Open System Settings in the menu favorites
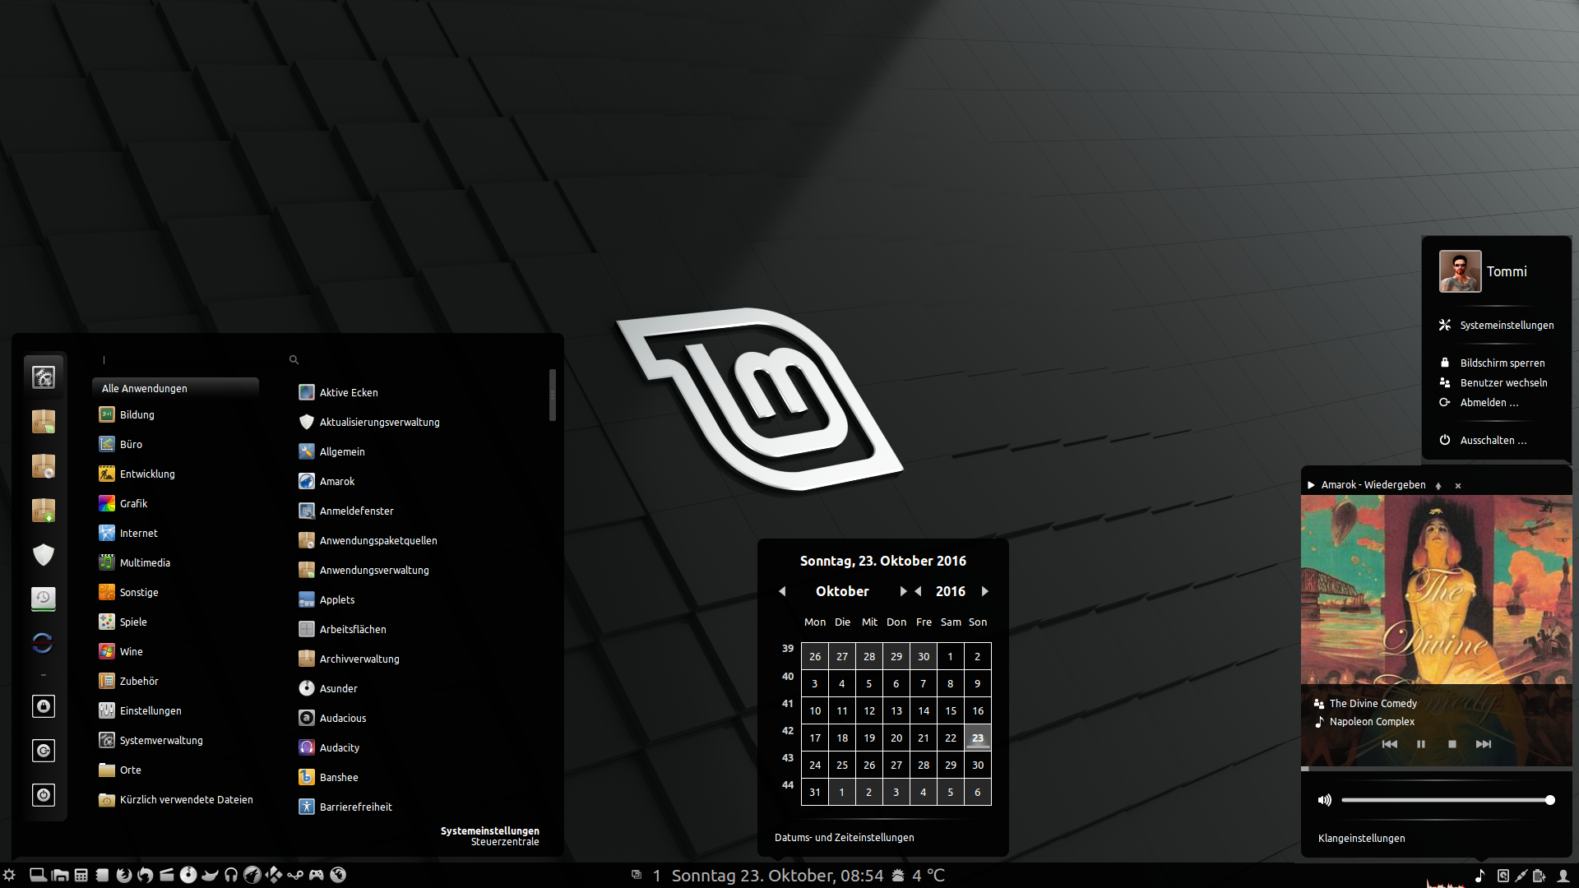 point(44,377)
